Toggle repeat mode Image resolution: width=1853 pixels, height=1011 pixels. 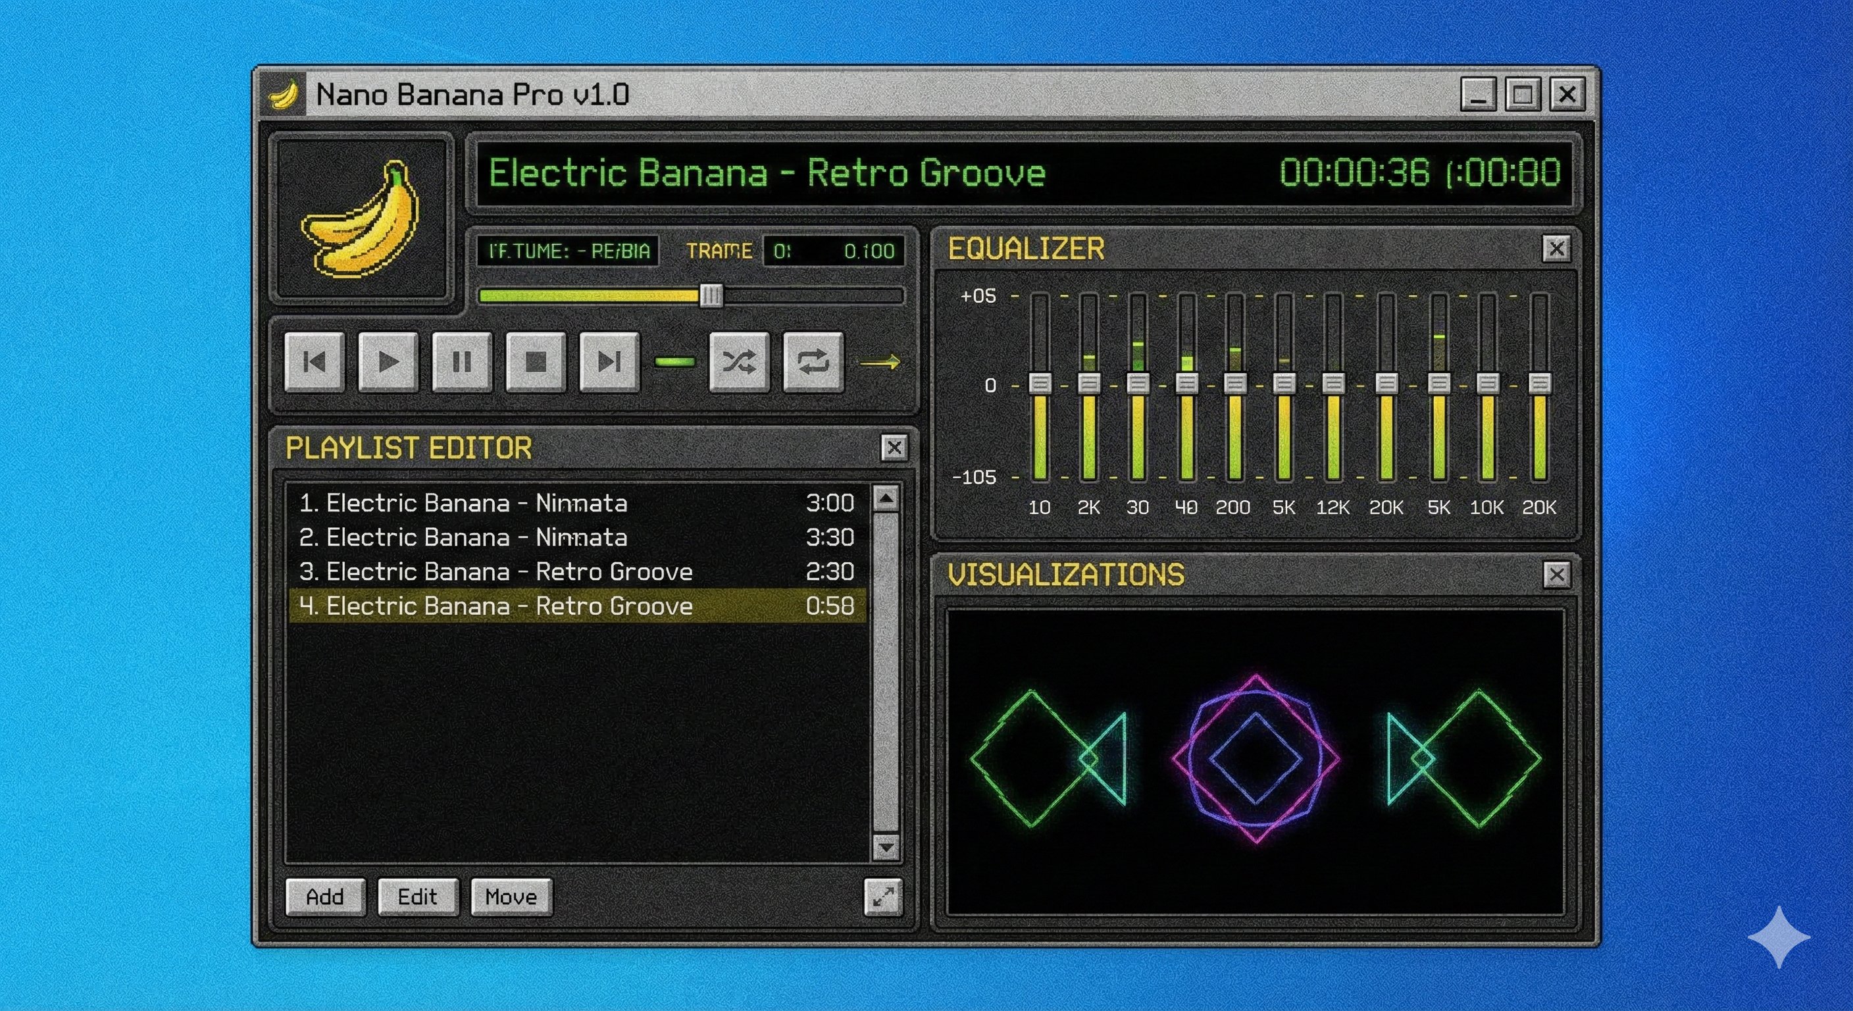813,363
